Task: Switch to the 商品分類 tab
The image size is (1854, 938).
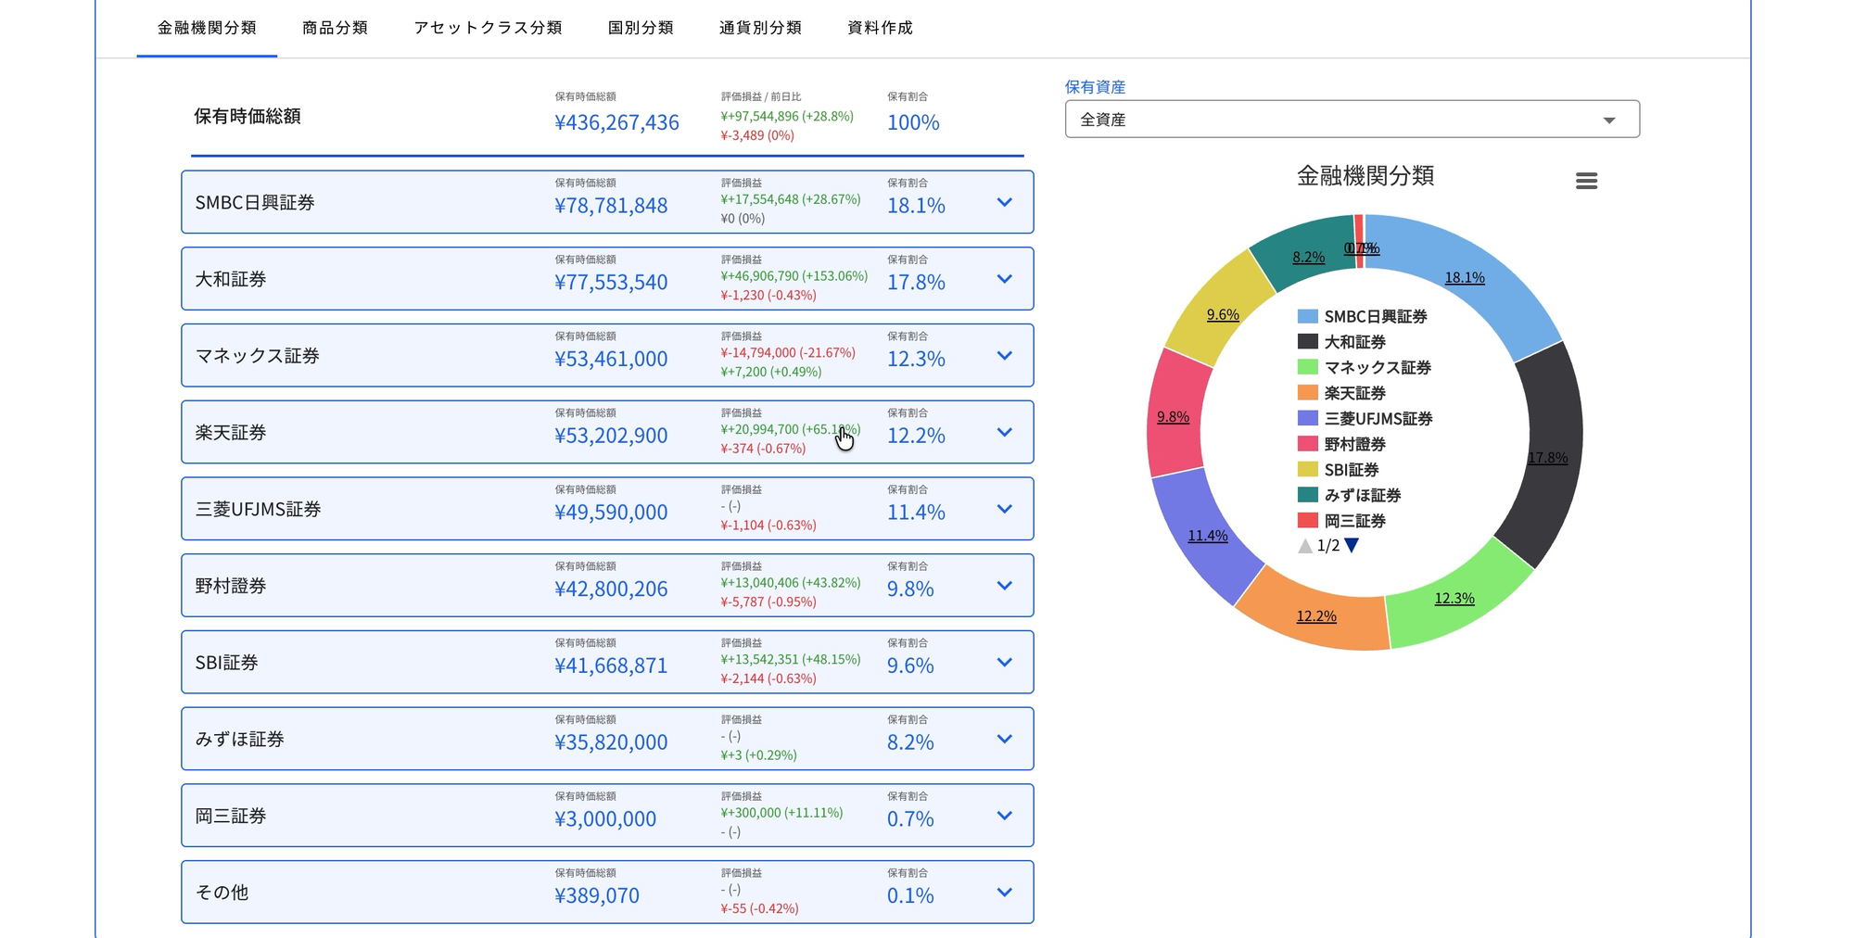Action: point(335,28)
